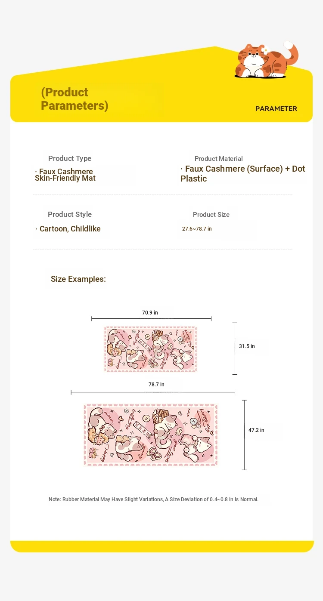
Task: Click the 31.5 in height measurement
Action: [247, 346]
